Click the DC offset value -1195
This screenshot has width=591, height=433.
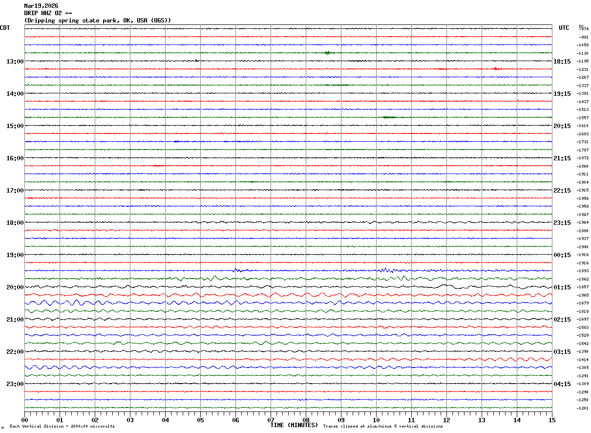[583, 61]
